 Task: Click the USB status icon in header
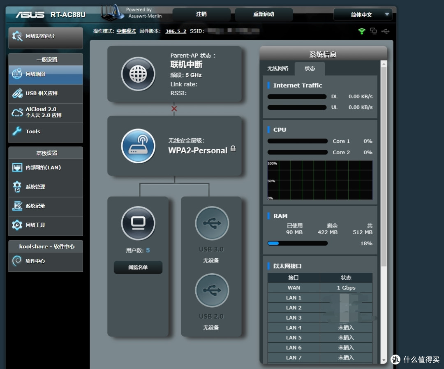[x=385, y=31]
